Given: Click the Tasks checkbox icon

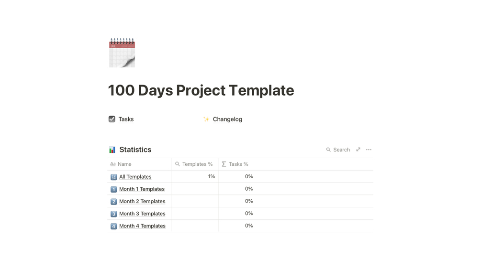Looking at the screenshot, I should (x=112, y=119).
